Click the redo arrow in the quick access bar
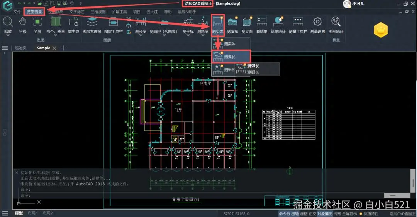The width and height of the screenshot is (417, 217). pyautogui.click(x=29, y=3)
